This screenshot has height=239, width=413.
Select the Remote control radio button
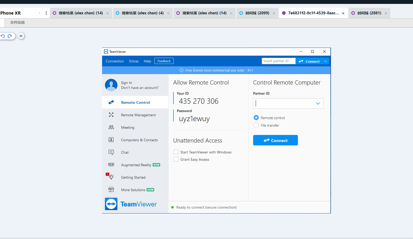coord(256,118)
